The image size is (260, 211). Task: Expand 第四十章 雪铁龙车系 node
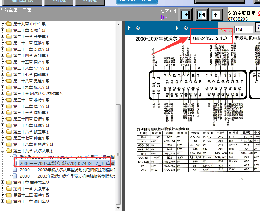[x=2, y=182]
